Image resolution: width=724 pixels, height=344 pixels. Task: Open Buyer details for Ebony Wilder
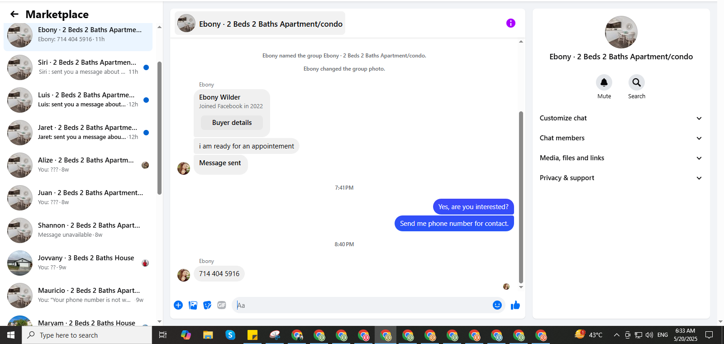coord(232,123)
